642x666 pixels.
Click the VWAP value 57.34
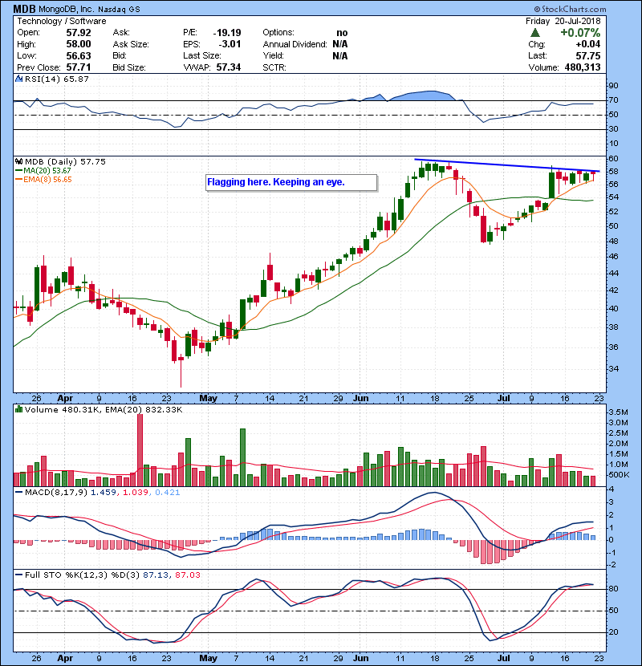[229, 67]
